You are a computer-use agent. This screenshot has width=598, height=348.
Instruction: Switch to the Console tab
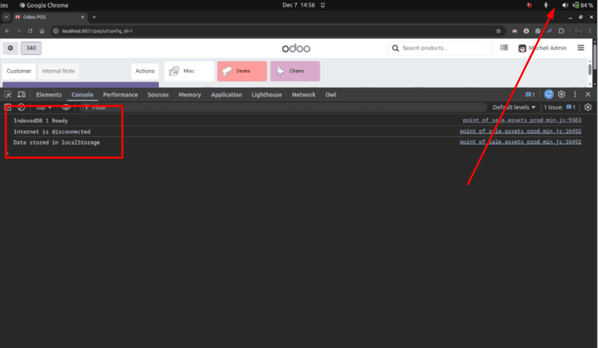click(82, 95)
